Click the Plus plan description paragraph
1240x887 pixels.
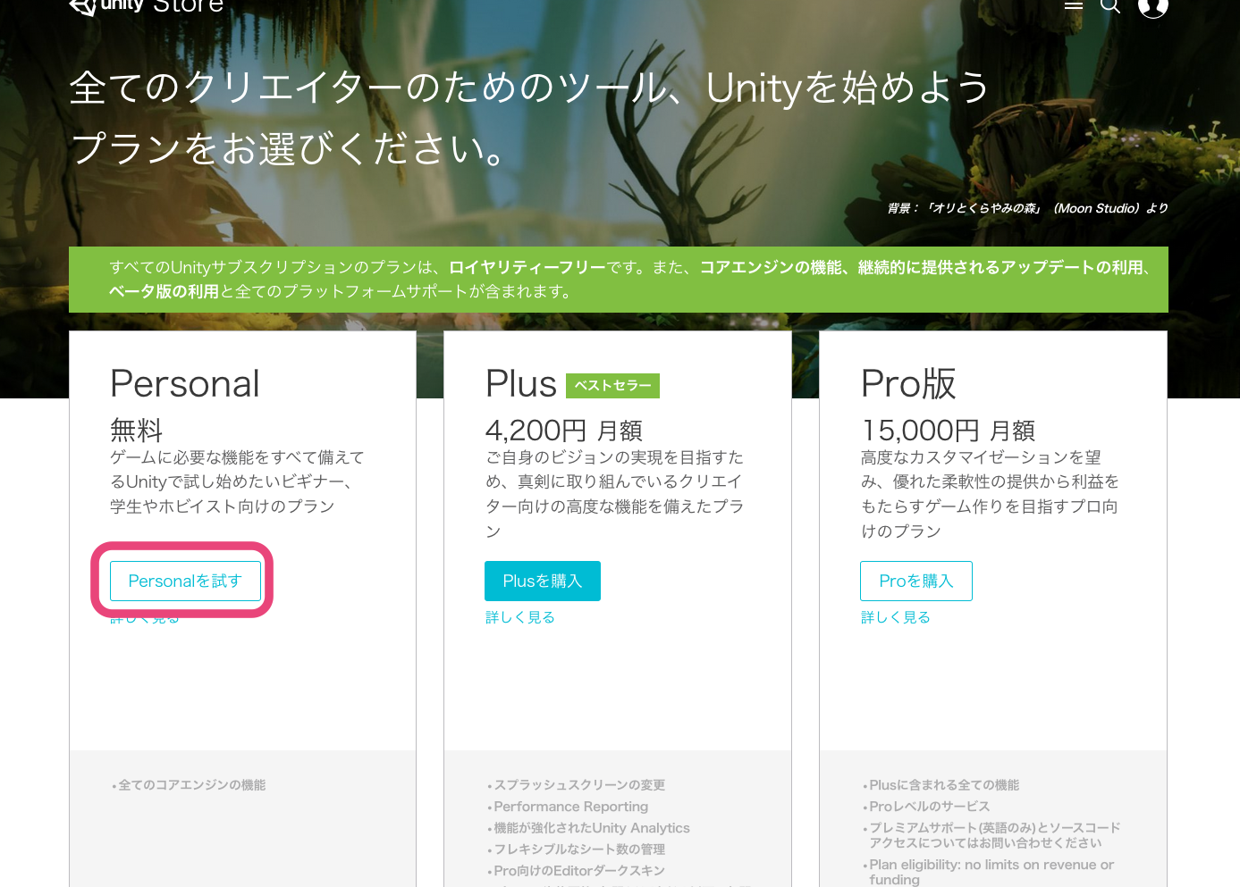tap(615, 494)
